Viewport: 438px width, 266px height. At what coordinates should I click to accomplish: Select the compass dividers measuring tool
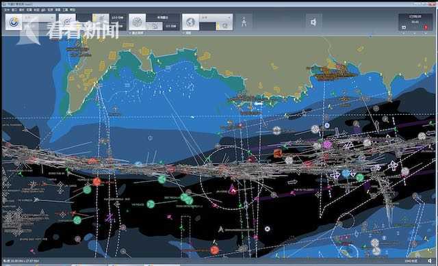coord(244,22)
